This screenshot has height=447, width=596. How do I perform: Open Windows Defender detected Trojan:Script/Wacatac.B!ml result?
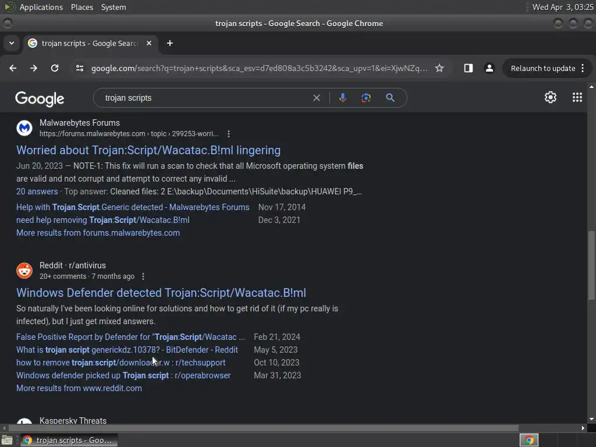pyautogui.click(x=161, y=293)
